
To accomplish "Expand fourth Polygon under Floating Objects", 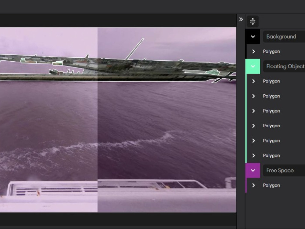I will [253, 126].
